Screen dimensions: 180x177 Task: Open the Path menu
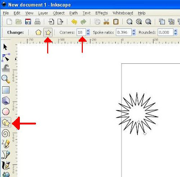[x=73, y=13]
